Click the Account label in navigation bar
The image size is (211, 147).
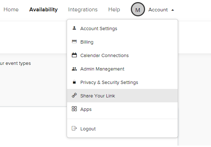pos(158,10)
